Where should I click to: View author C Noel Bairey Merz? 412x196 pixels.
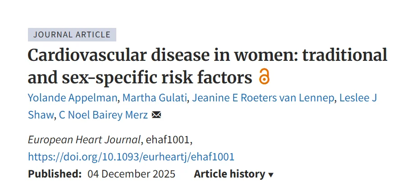coord(103,115)
